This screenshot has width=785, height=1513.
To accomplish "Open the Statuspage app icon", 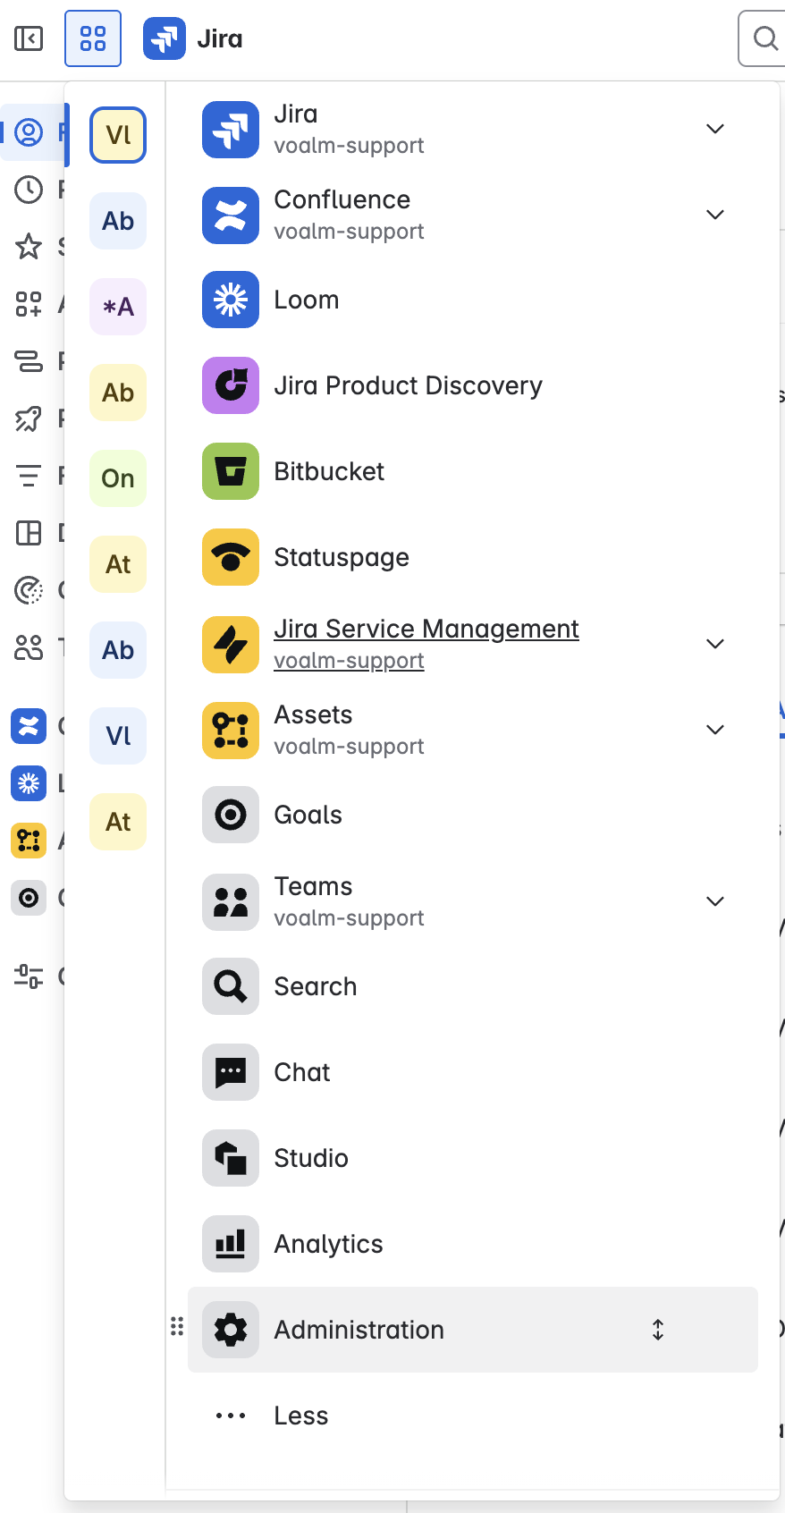I will pos(231,557).
